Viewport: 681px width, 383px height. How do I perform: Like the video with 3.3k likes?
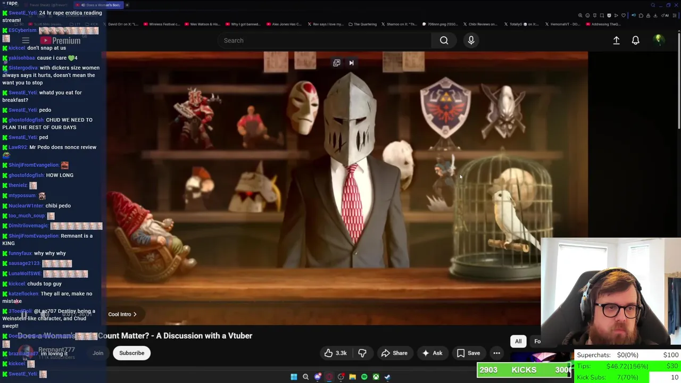coord(335,353)
